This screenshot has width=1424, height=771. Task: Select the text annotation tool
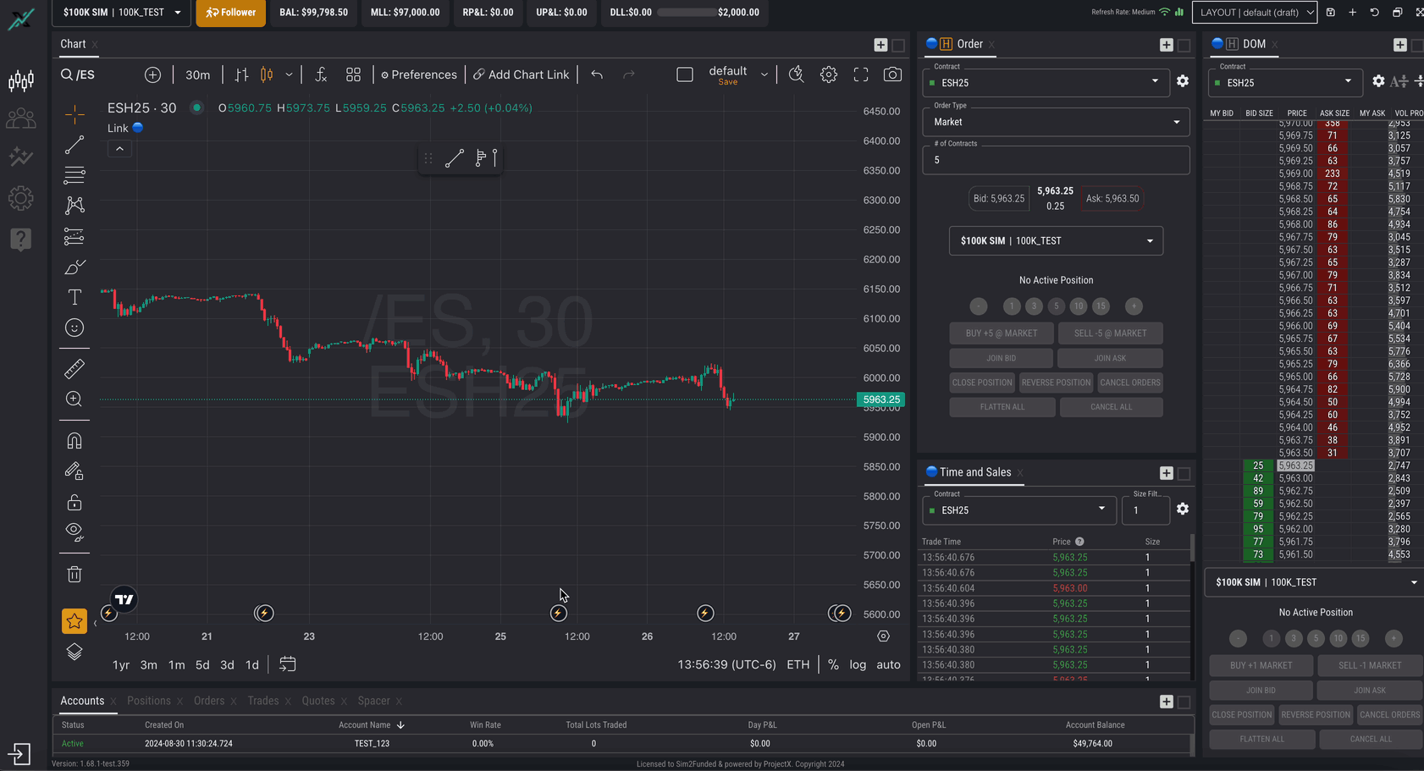point(75,297)
